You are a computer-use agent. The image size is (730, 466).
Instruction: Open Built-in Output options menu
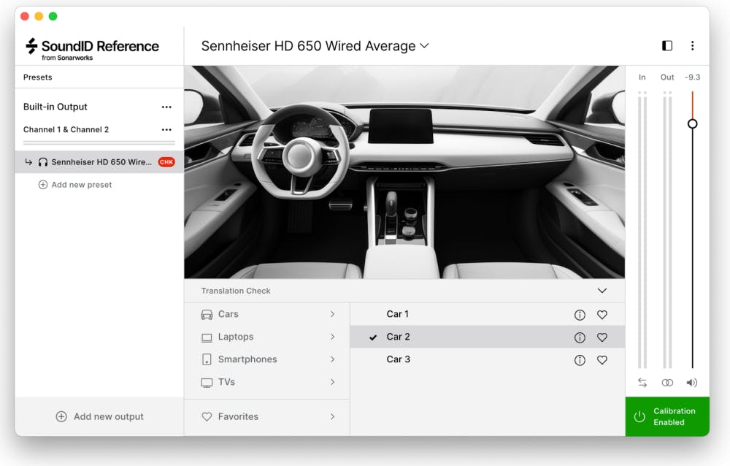pyautogui.click(x=166, y=107)
